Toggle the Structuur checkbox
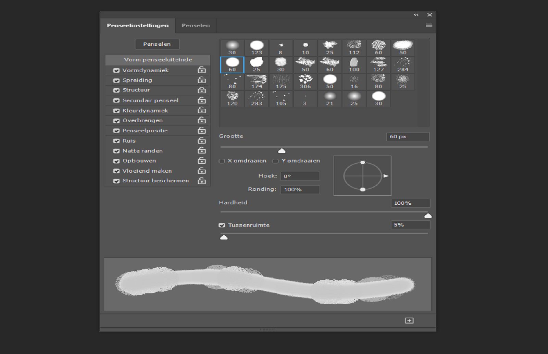548x354 pixels. (x=116, y=90)
